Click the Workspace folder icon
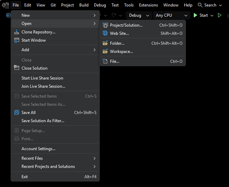The image size is (229, 187). [x=105, y=52]
